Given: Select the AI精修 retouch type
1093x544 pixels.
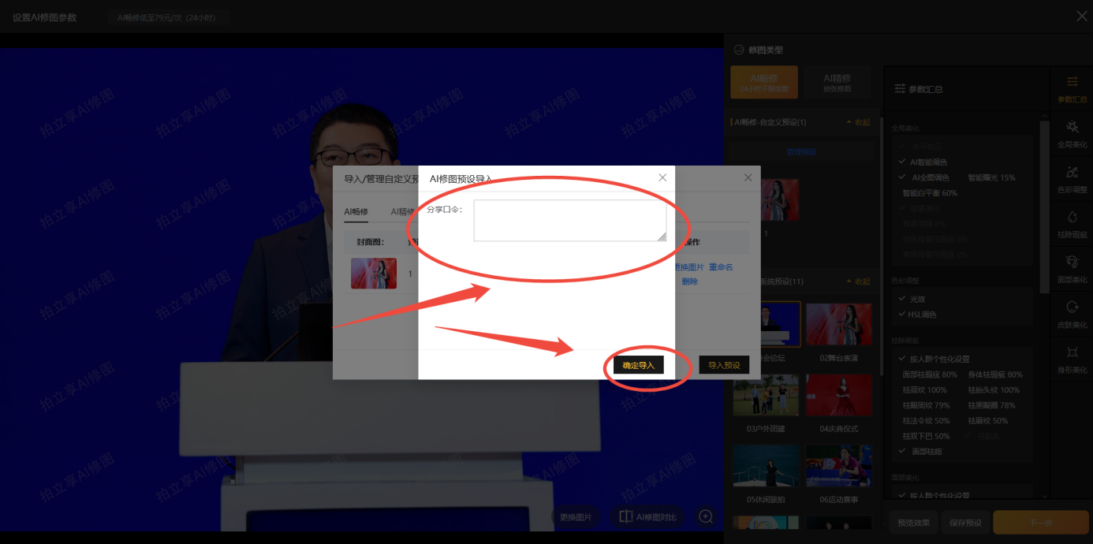Looking at the screenshot, I should point(837,82).
